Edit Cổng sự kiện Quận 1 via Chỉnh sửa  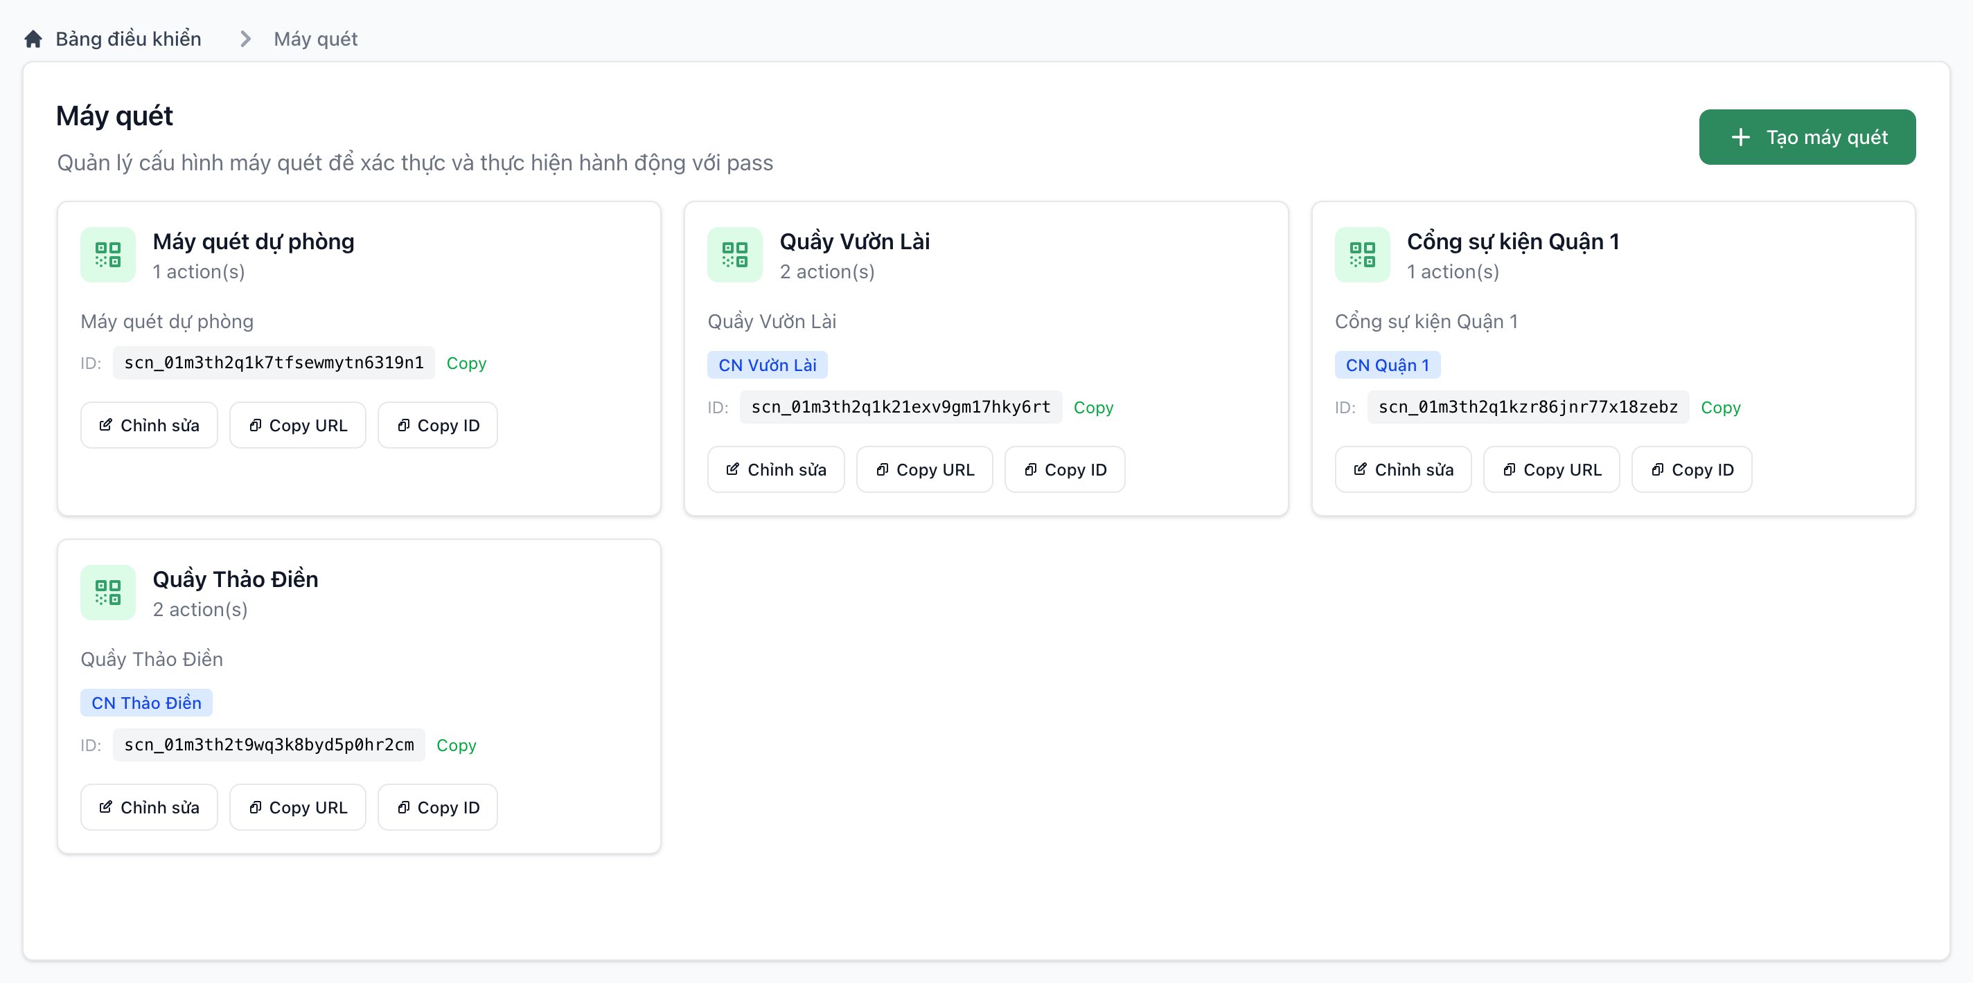click(1403, 469)
